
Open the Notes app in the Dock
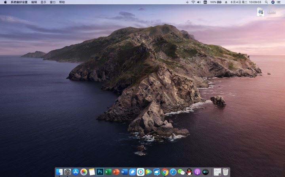[92, 172]
